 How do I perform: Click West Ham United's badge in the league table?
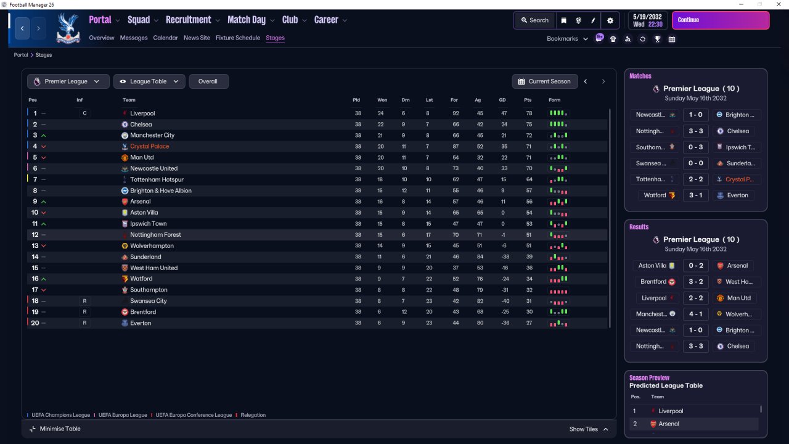coord(125,268)
